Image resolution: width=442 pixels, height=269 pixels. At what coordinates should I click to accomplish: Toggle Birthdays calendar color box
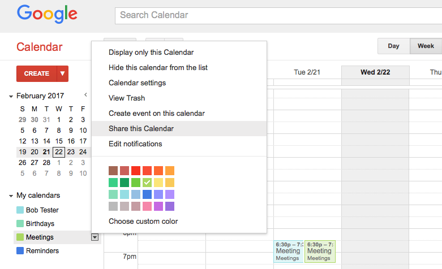tap(20, 223)
